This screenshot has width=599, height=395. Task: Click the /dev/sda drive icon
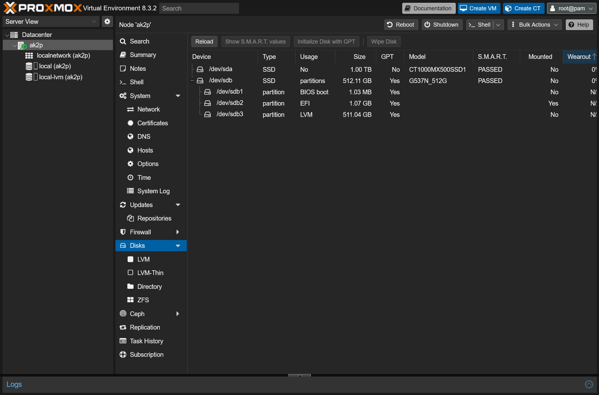point(200,69)
